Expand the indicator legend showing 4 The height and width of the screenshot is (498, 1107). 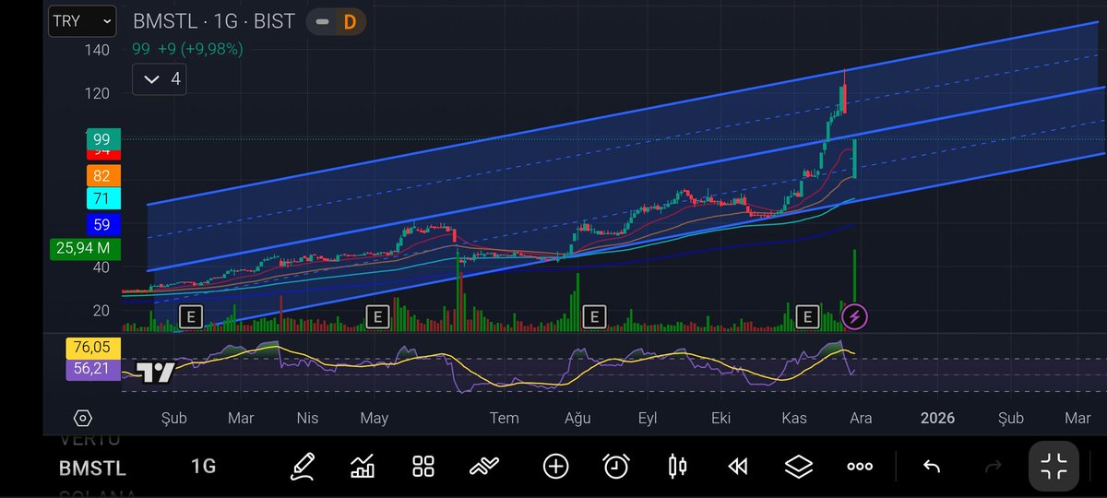(x=159, y=79)
